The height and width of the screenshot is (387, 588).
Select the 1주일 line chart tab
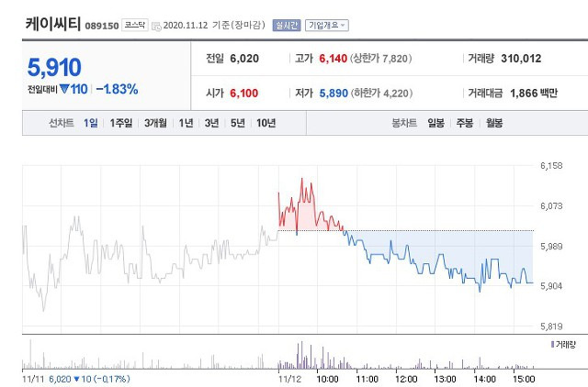coord(121,123)
